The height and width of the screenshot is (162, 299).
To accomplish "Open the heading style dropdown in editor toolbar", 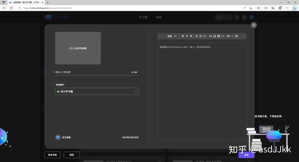I will (172, 36).
